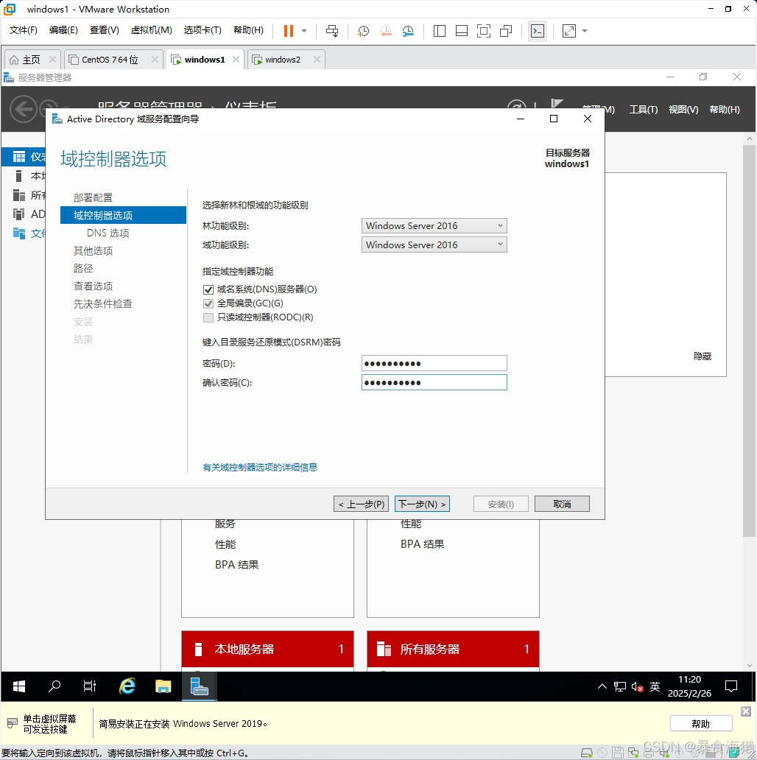This screenshot has height=760, width=757.
Task: Open the 编辑(E) menu
Action: click(x=63, y=30)
